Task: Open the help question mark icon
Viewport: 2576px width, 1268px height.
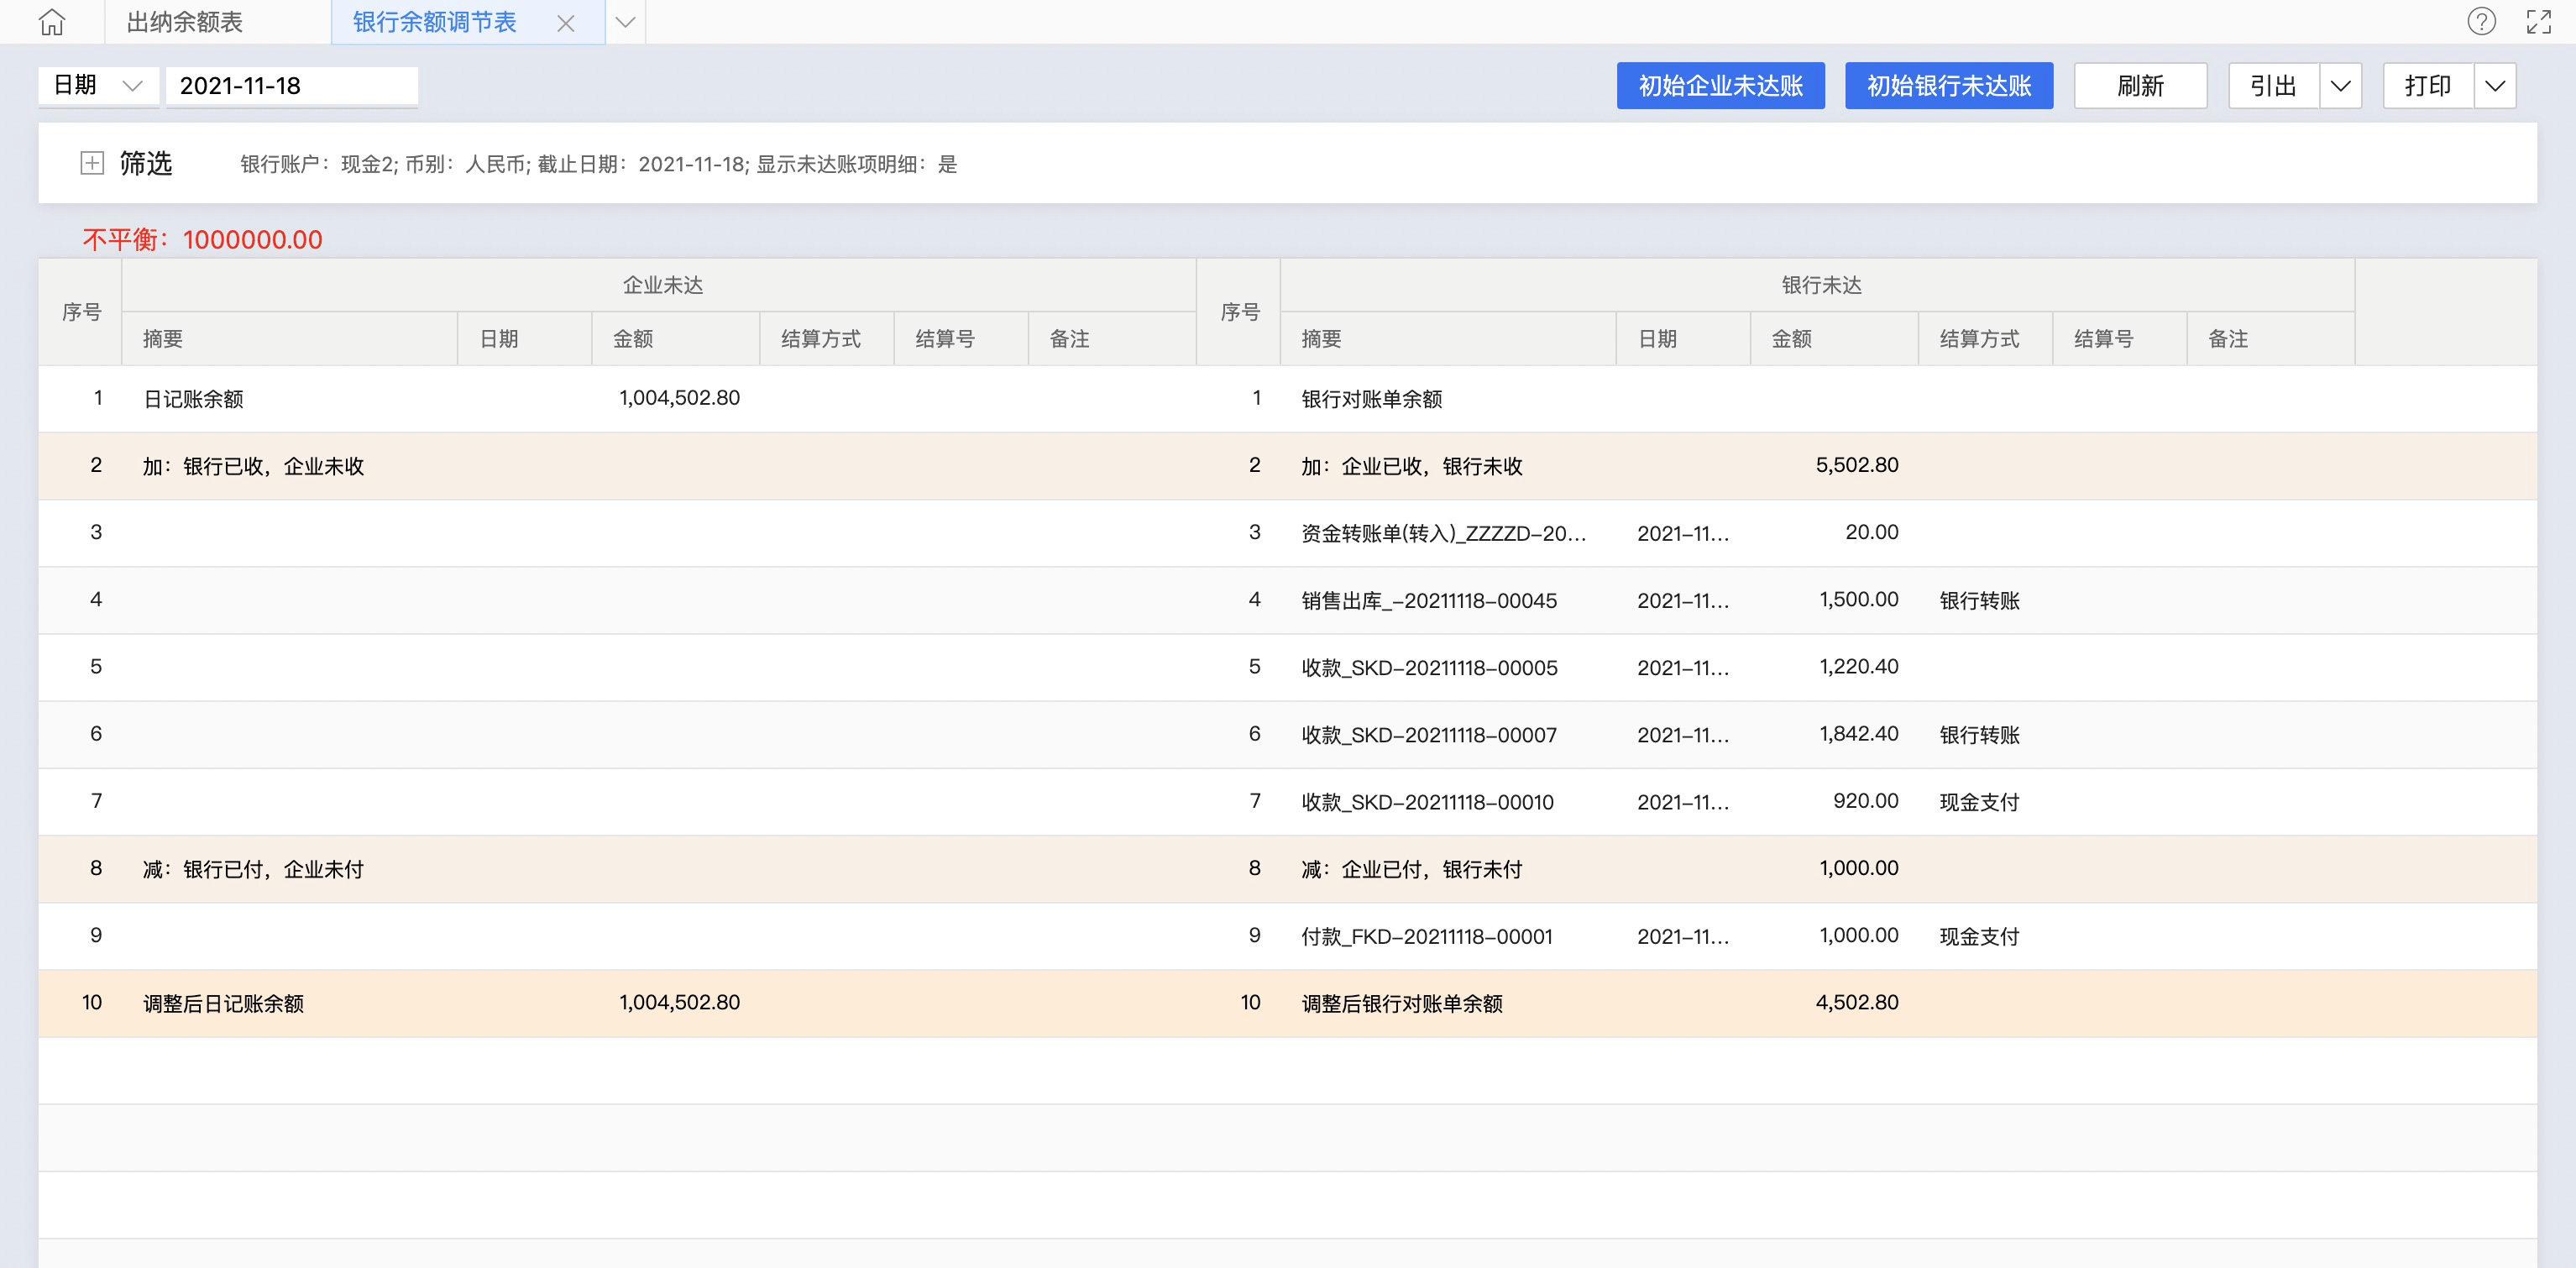Action: point(2481,21)
